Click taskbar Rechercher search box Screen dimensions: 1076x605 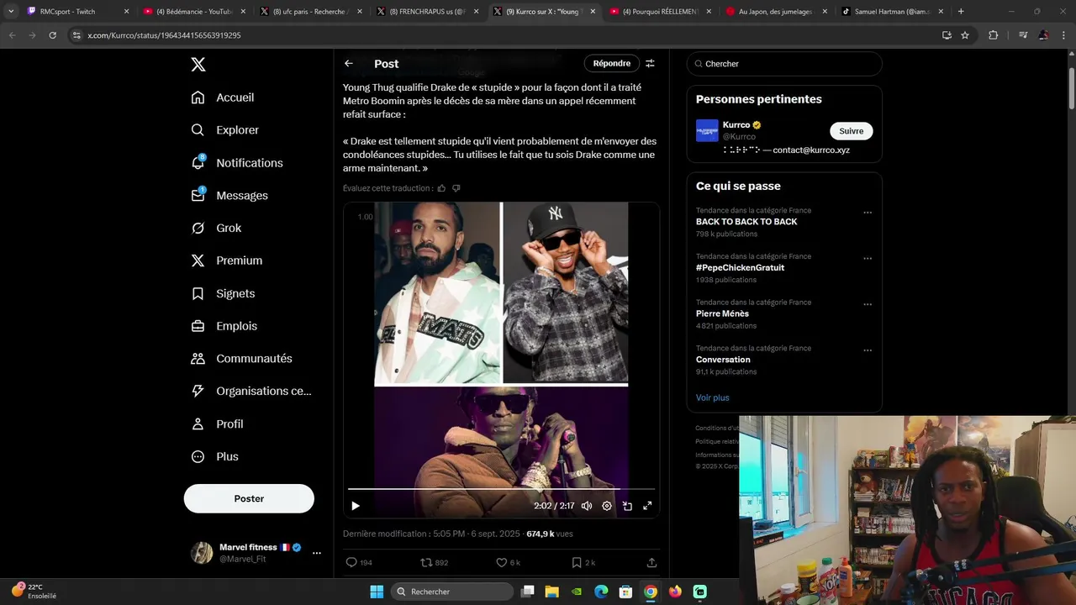coord(453,592)
